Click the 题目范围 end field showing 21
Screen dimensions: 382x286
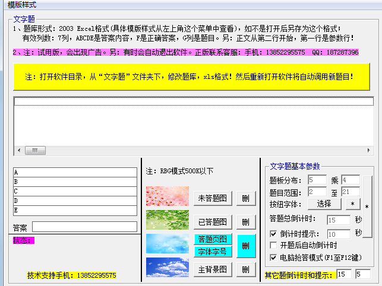pos(351,192)
